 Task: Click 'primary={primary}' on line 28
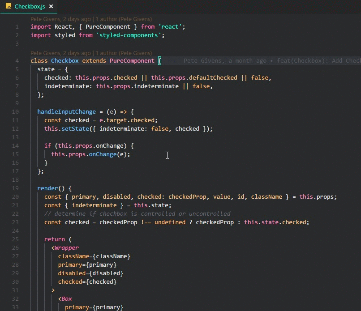pyautogui.click(x=87, y=265)
